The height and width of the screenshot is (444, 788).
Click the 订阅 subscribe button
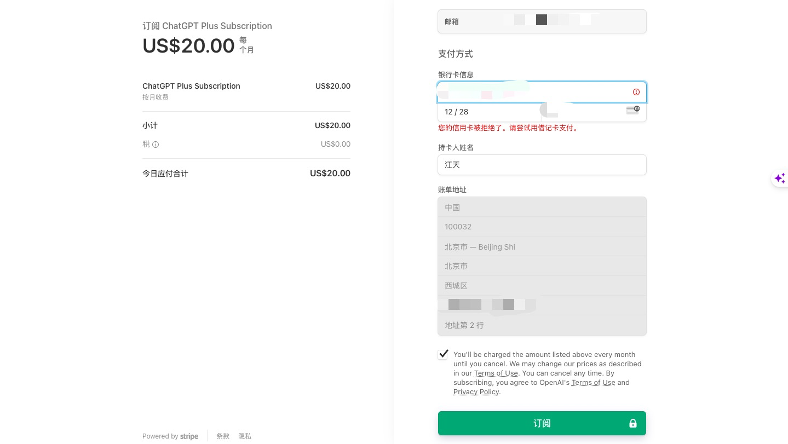pyautogui.click(x=542, y=423)
